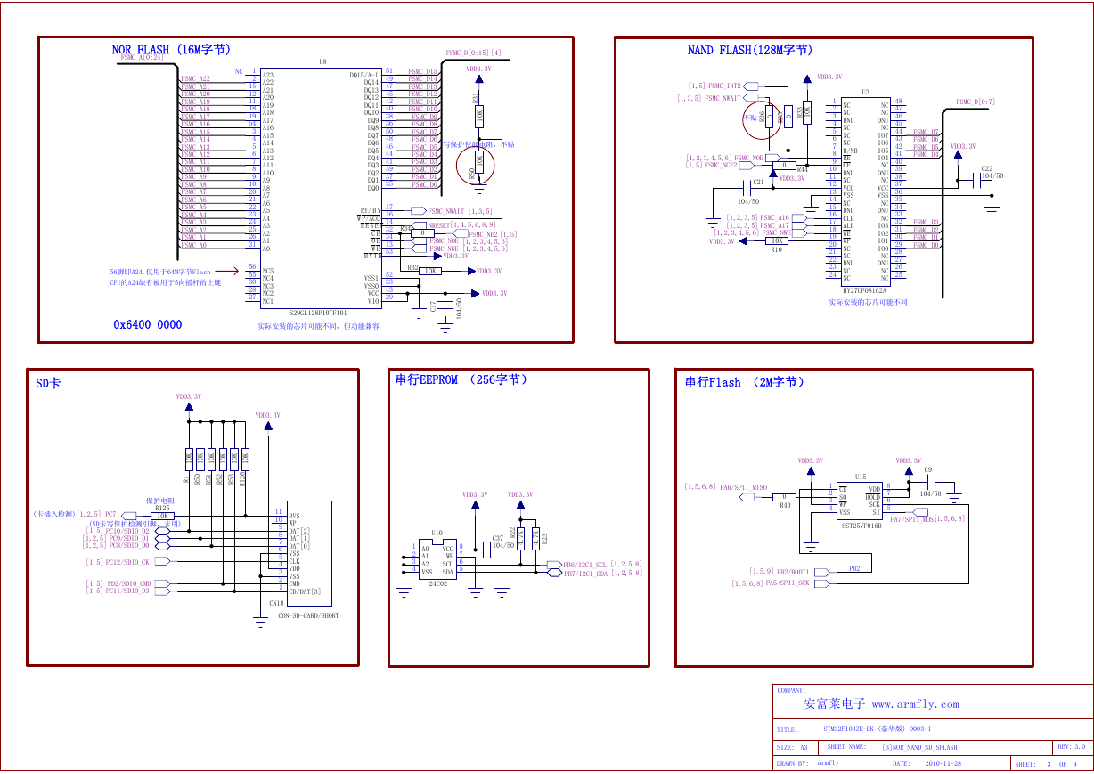Click the C17 capacitor designator
This screenshot has height=774, width=1094.
pos(434,306)
